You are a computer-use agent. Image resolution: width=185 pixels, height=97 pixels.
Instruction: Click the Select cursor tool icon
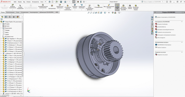point(74,2)
